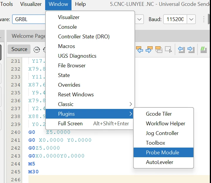Click the next occurrence arrow icon

coord(149,49)
